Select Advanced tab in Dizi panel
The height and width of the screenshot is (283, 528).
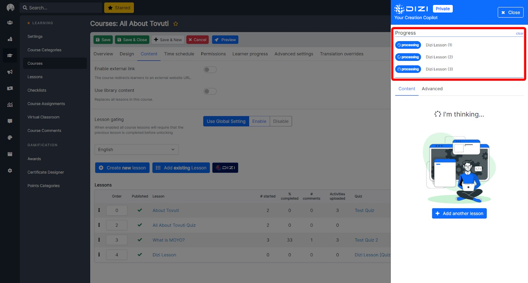[x=432, y=89]
